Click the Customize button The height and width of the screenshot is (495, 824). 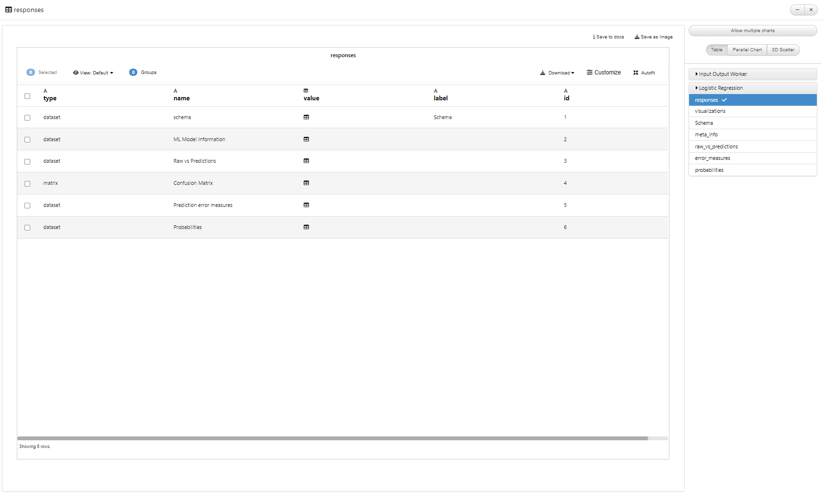[604, 72]
